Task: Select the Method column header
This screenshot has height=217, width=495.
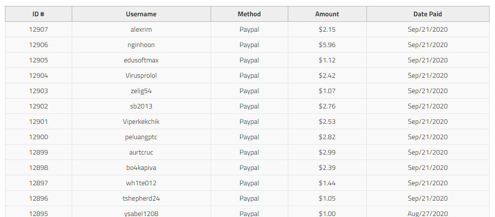Action: [x=249, y=14]
